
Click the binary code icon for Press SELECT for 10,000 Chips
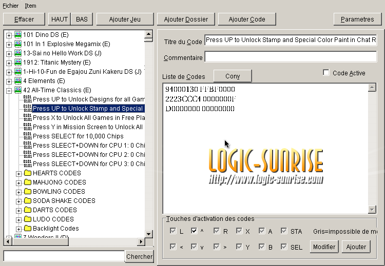pos(28,136)
